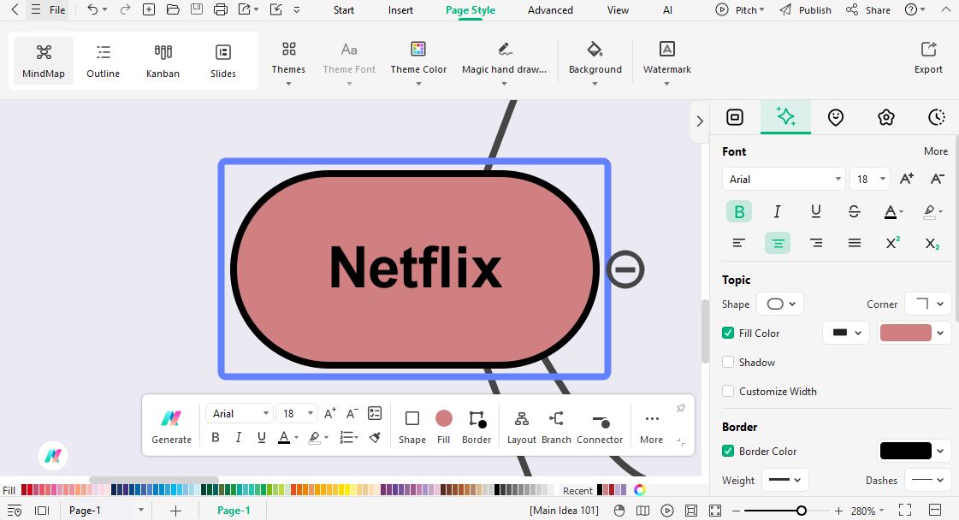Save the document with the disk icon
This screenshot has height=520, width=959.
(196, 9)
